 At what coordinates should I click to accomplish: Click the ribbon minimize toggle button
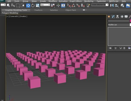(84, 10)
